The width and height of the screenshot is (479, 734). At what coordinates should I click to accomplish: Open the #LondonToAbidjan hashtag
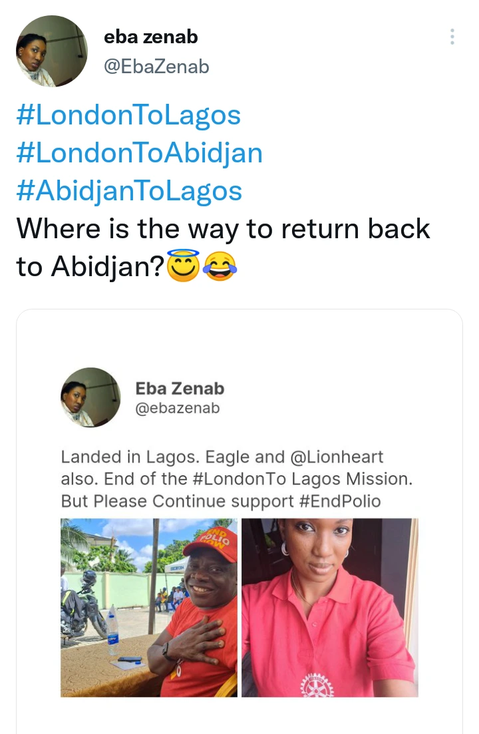(139, 153)
